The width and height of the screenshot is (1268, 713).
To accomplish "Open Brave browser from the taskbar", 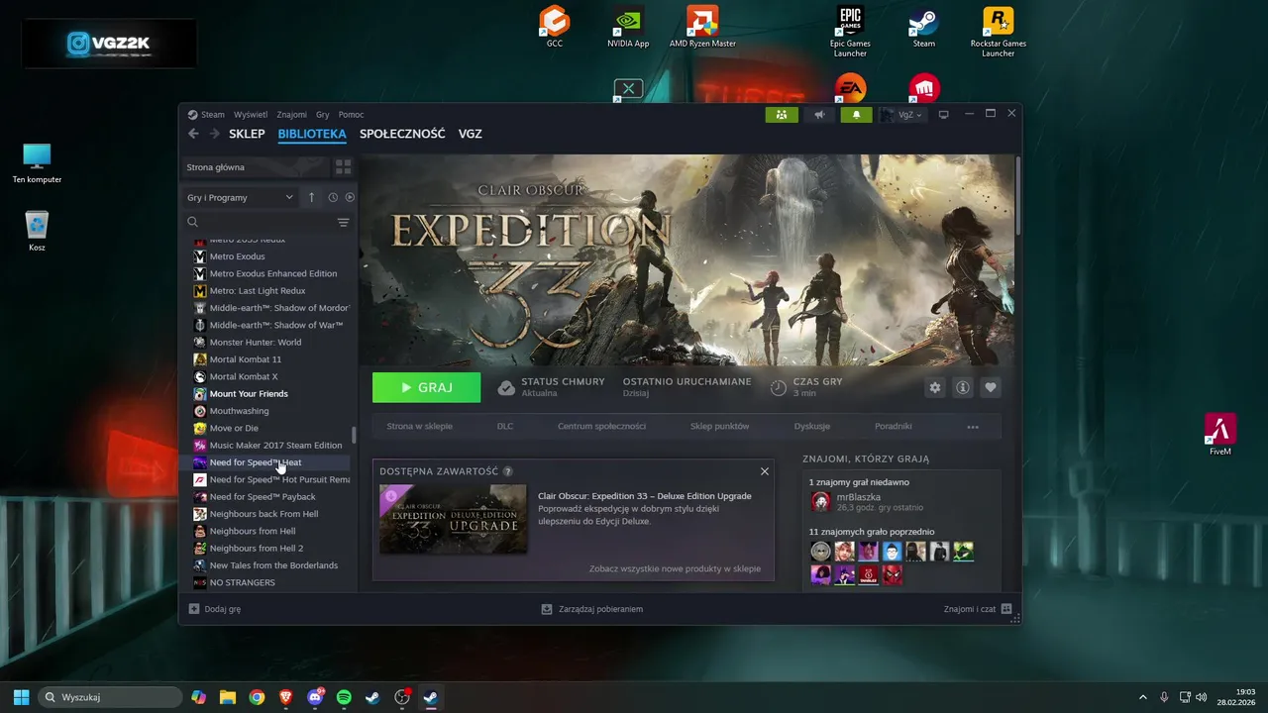I will tap(286, 697).
